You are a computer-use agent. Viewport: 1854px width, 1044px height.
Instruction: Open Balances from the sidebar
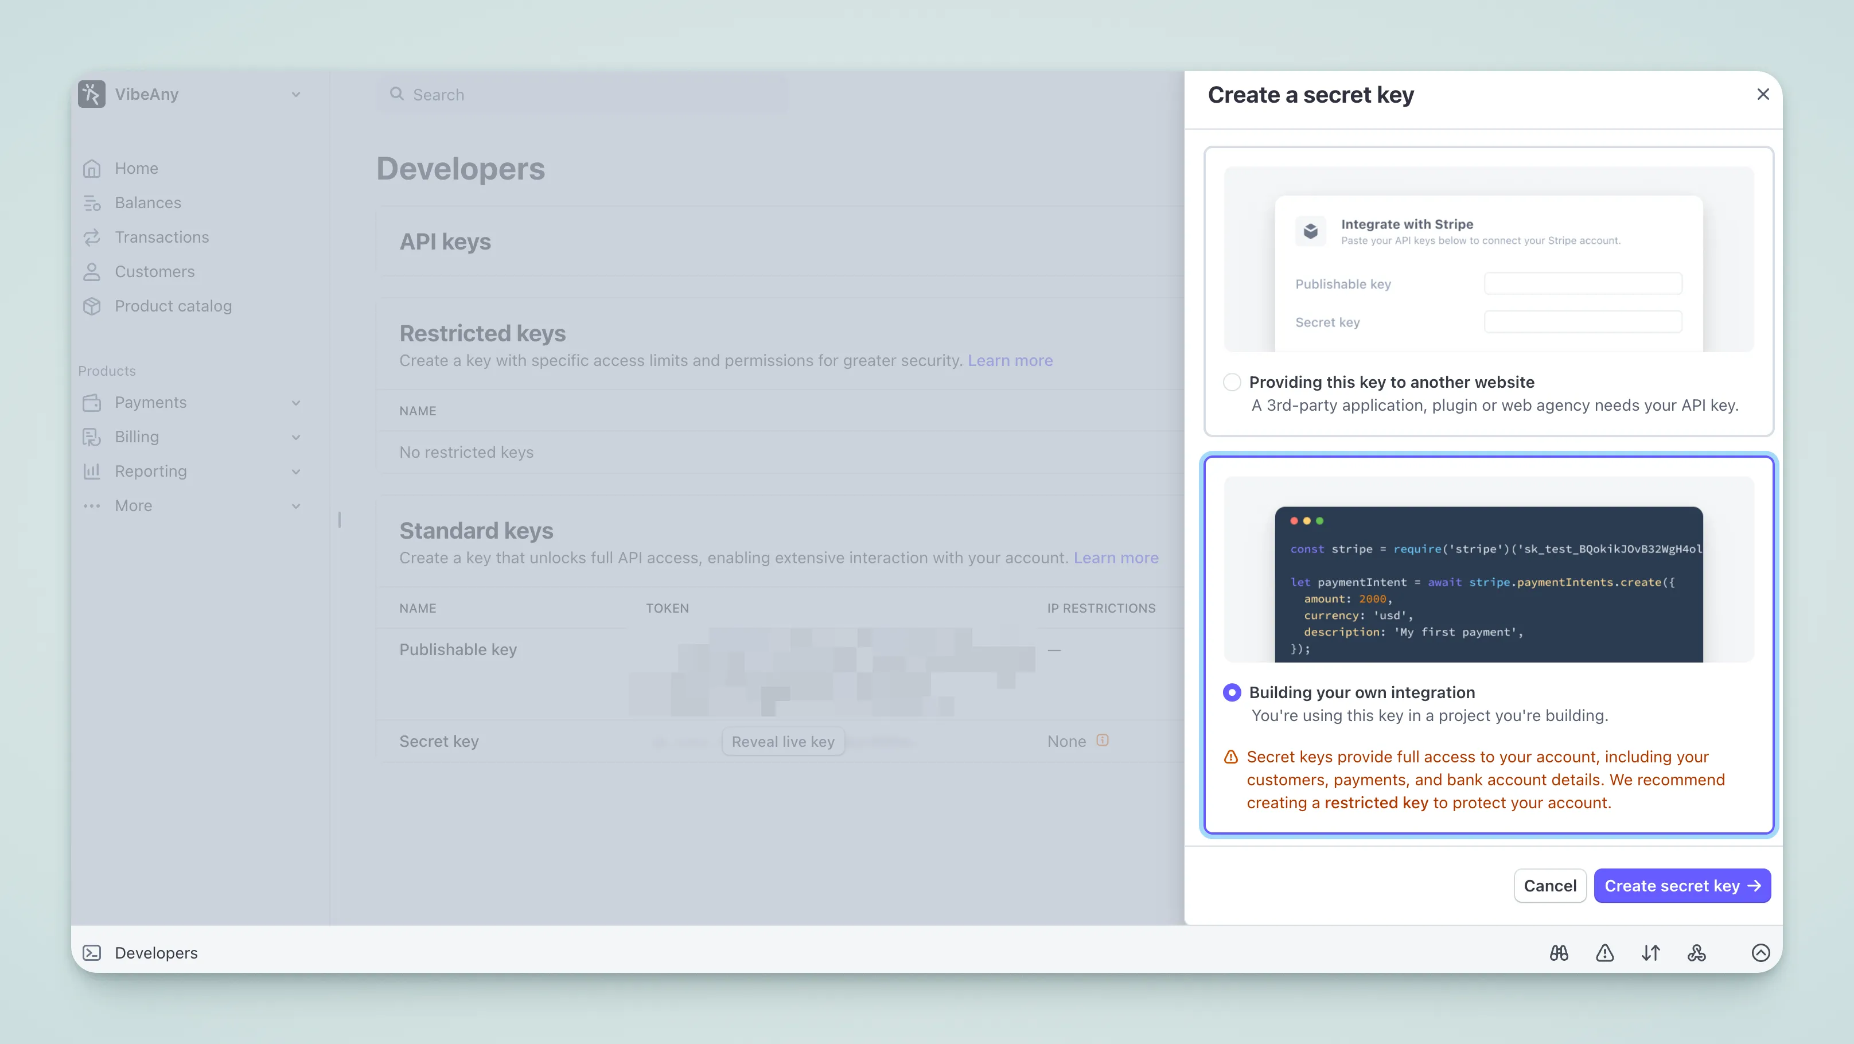click(148, 202)
